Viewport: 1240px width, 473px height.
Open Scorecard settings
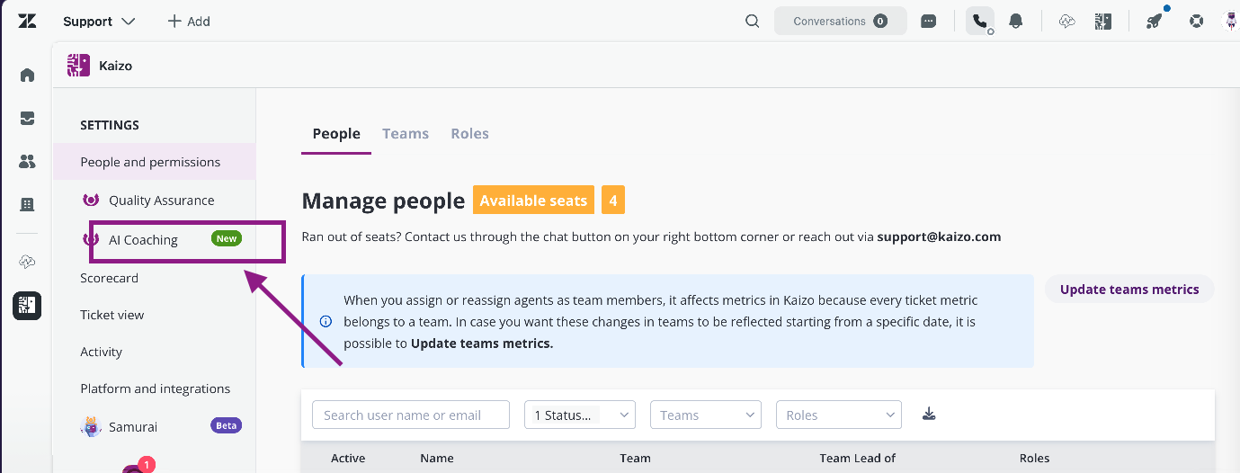pyautogui.click(x=110, y=278)
